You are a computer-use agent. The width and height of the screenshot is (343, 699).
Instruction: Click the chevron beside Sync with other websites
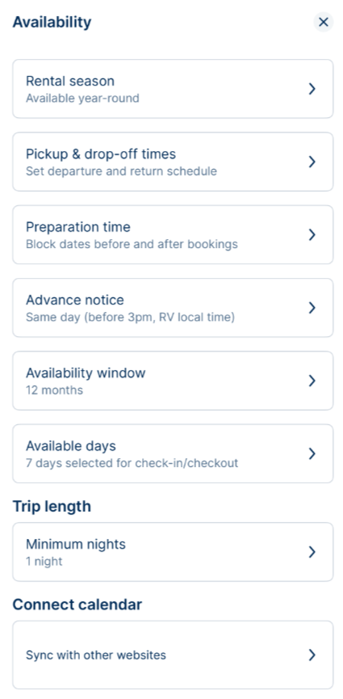[312, 655]
